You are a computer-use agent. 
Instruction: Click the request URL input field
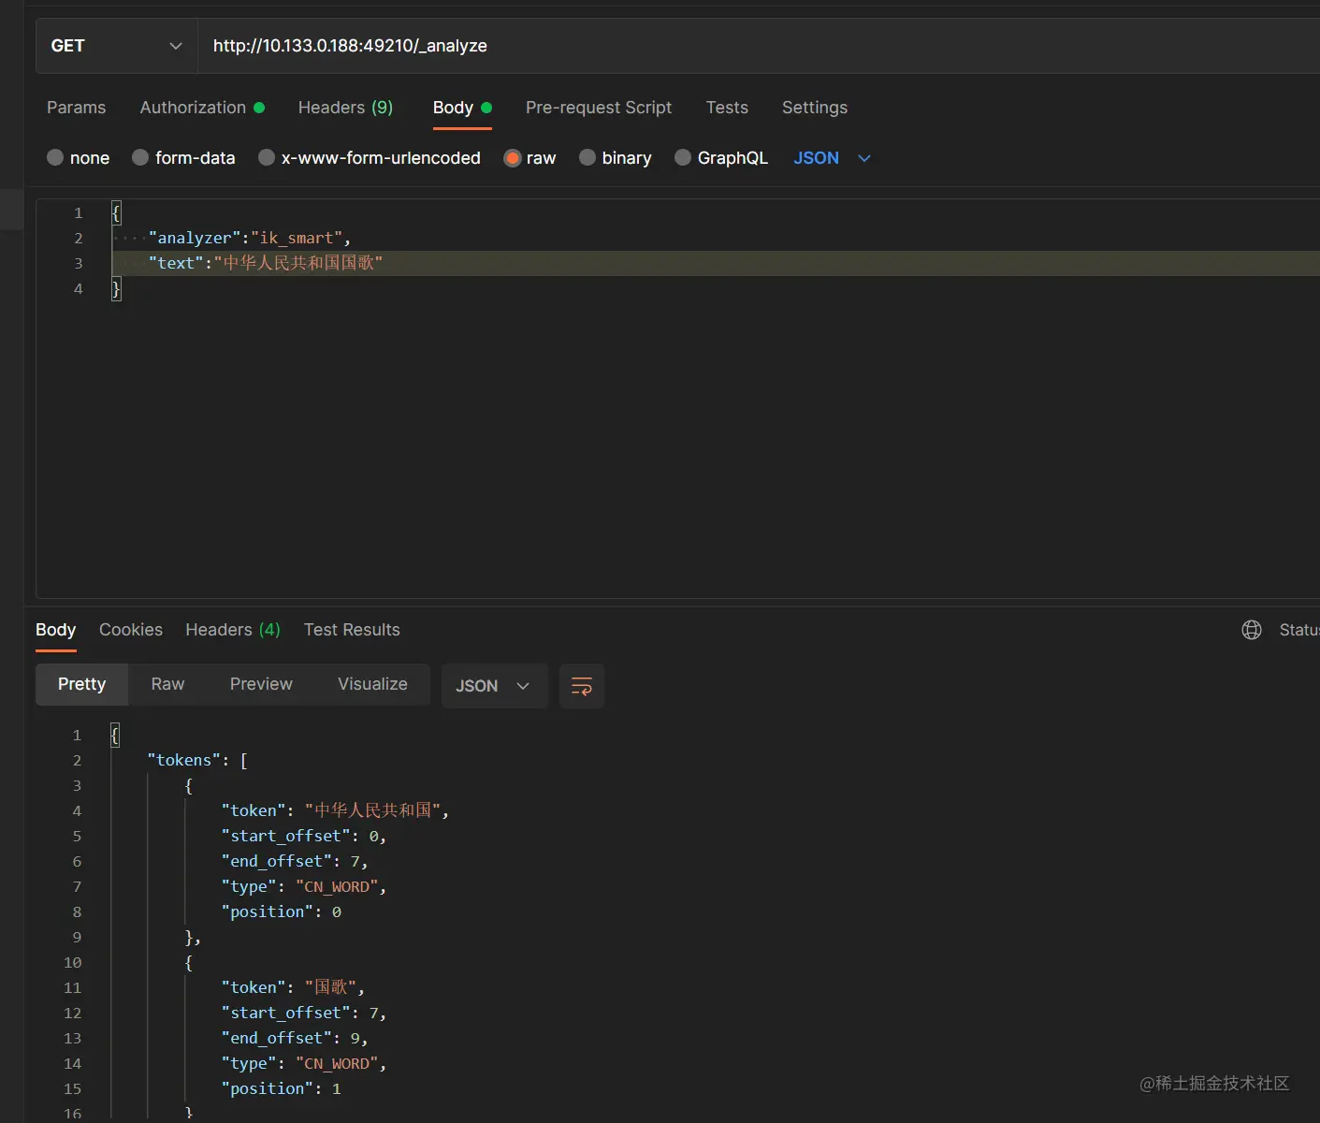(x=759, y=46)
